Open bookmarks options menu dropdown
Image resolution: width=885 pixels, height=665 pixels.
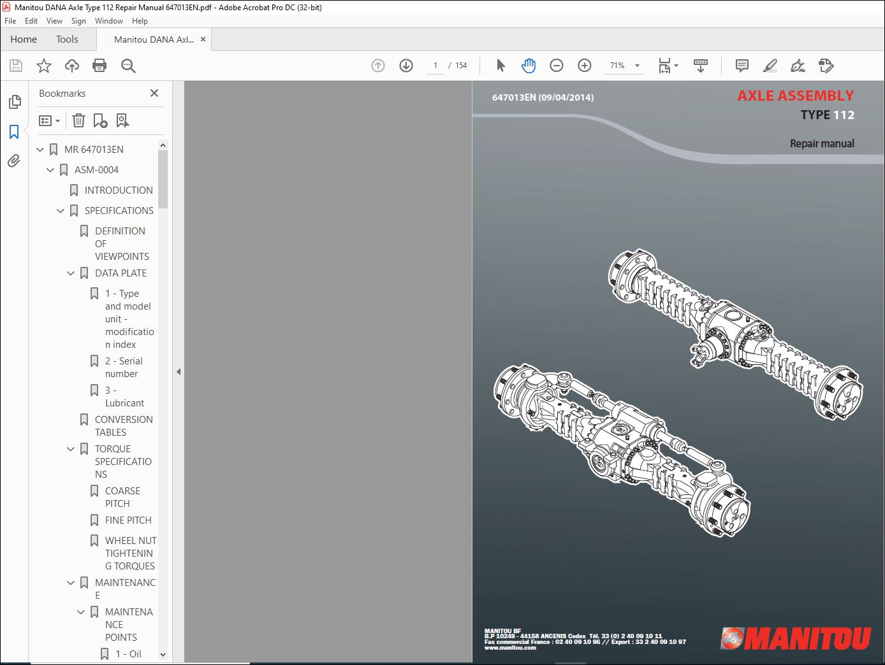tap(49, 120)
